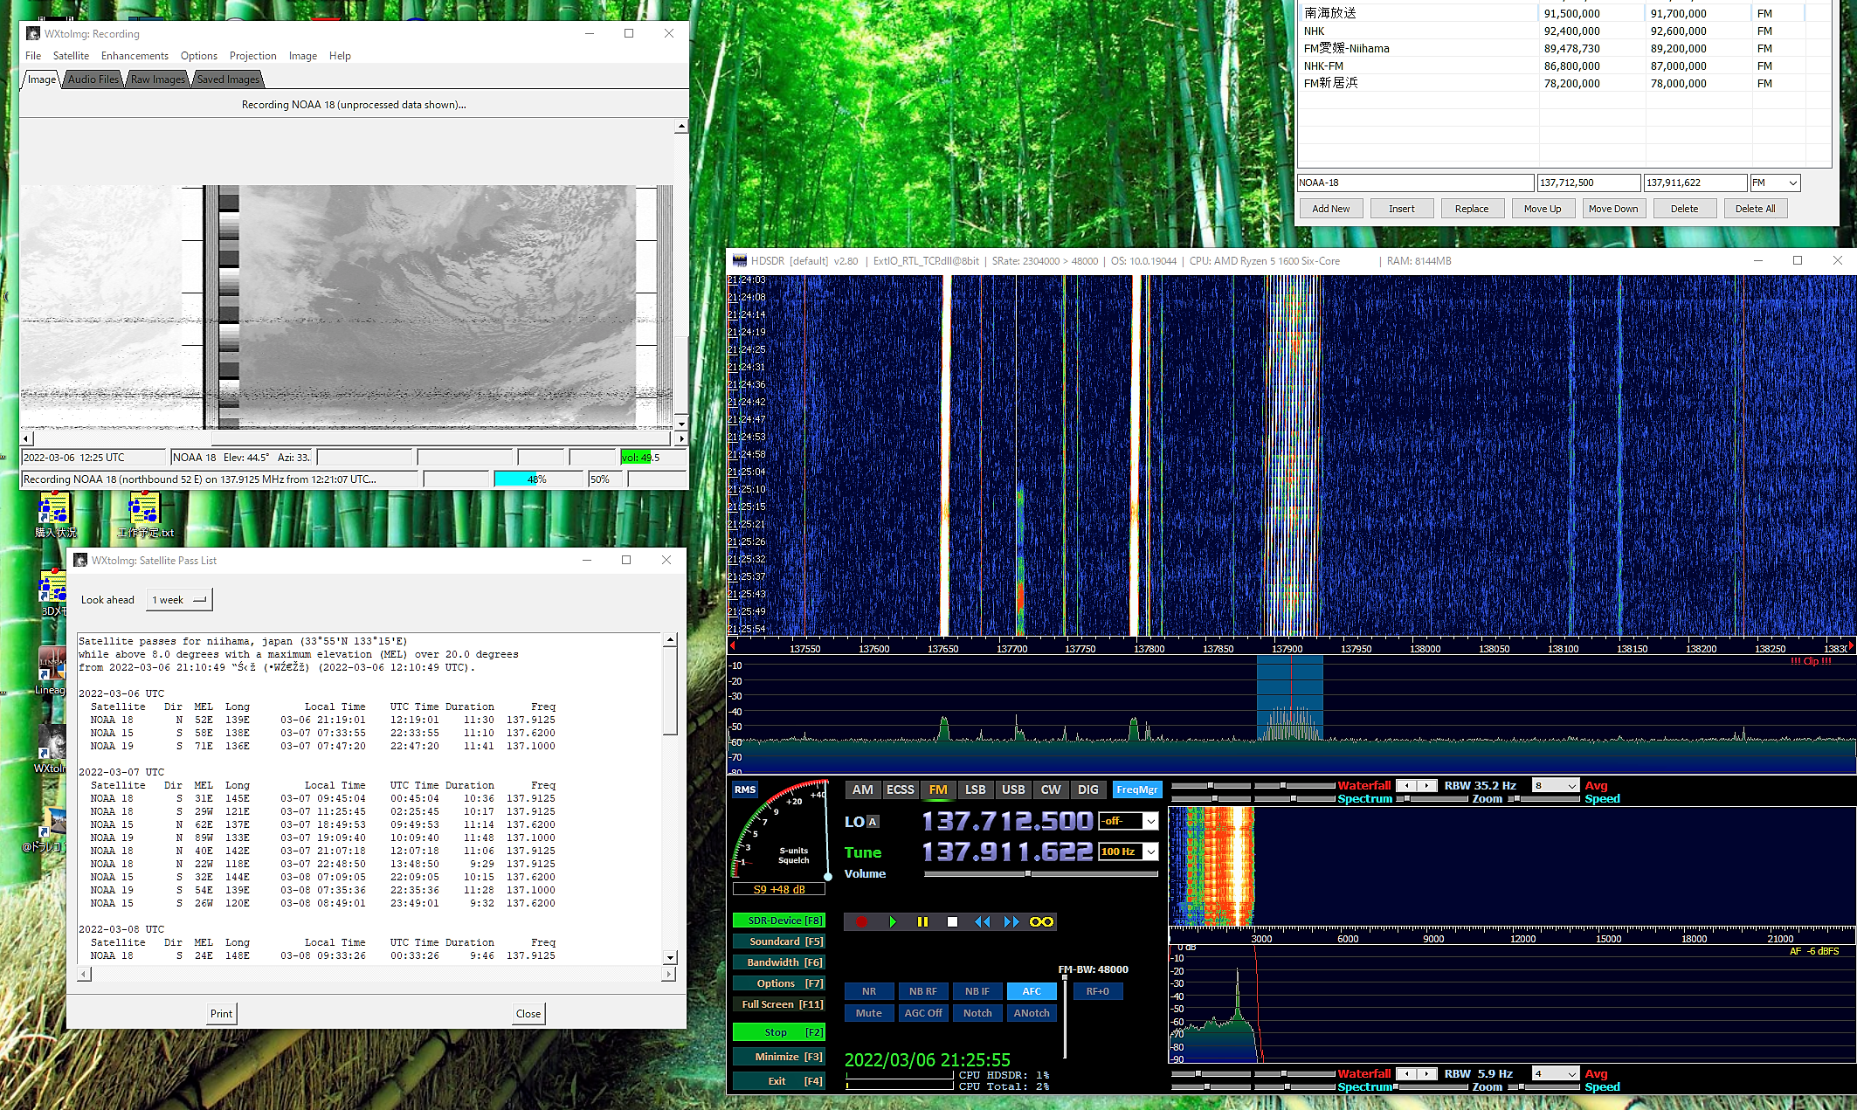
Task: Click the white stop square icon
Action: click(953, 921)
